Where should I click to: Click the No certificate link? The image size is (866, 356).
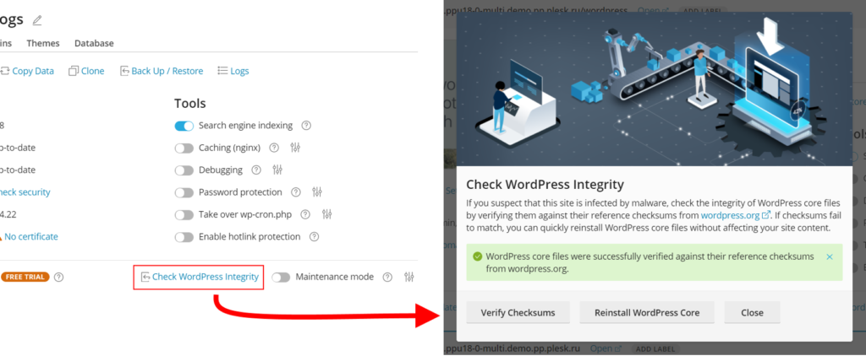click(31, 236)
